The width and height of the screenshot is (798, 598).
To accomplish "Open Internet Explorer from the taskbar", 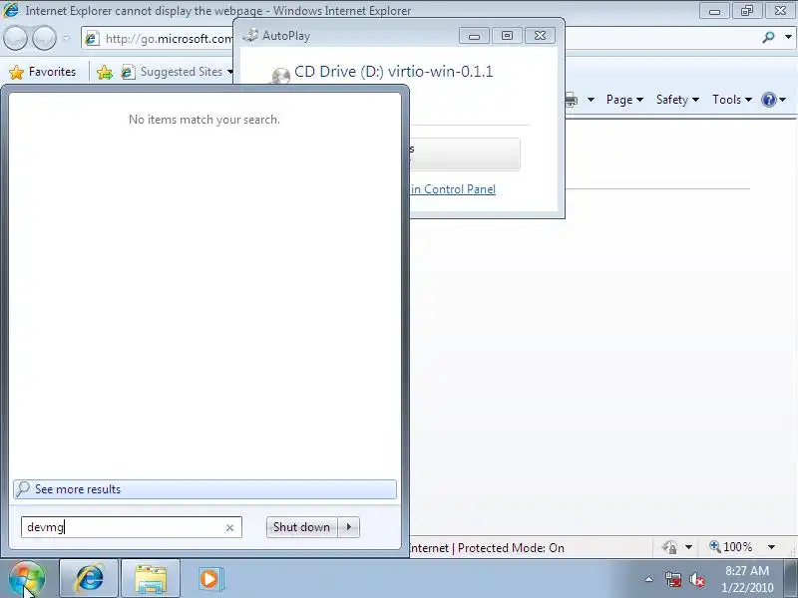I will (x=89, y=579).
